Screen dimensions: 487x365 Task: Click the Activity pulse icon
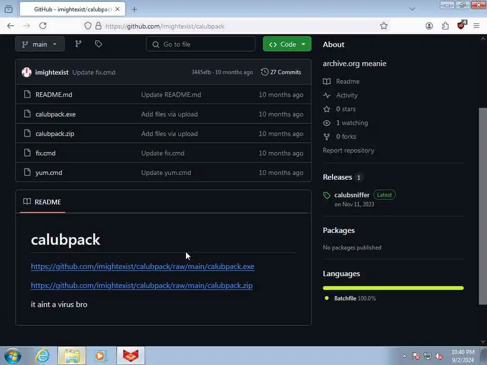tap(327, 95)
